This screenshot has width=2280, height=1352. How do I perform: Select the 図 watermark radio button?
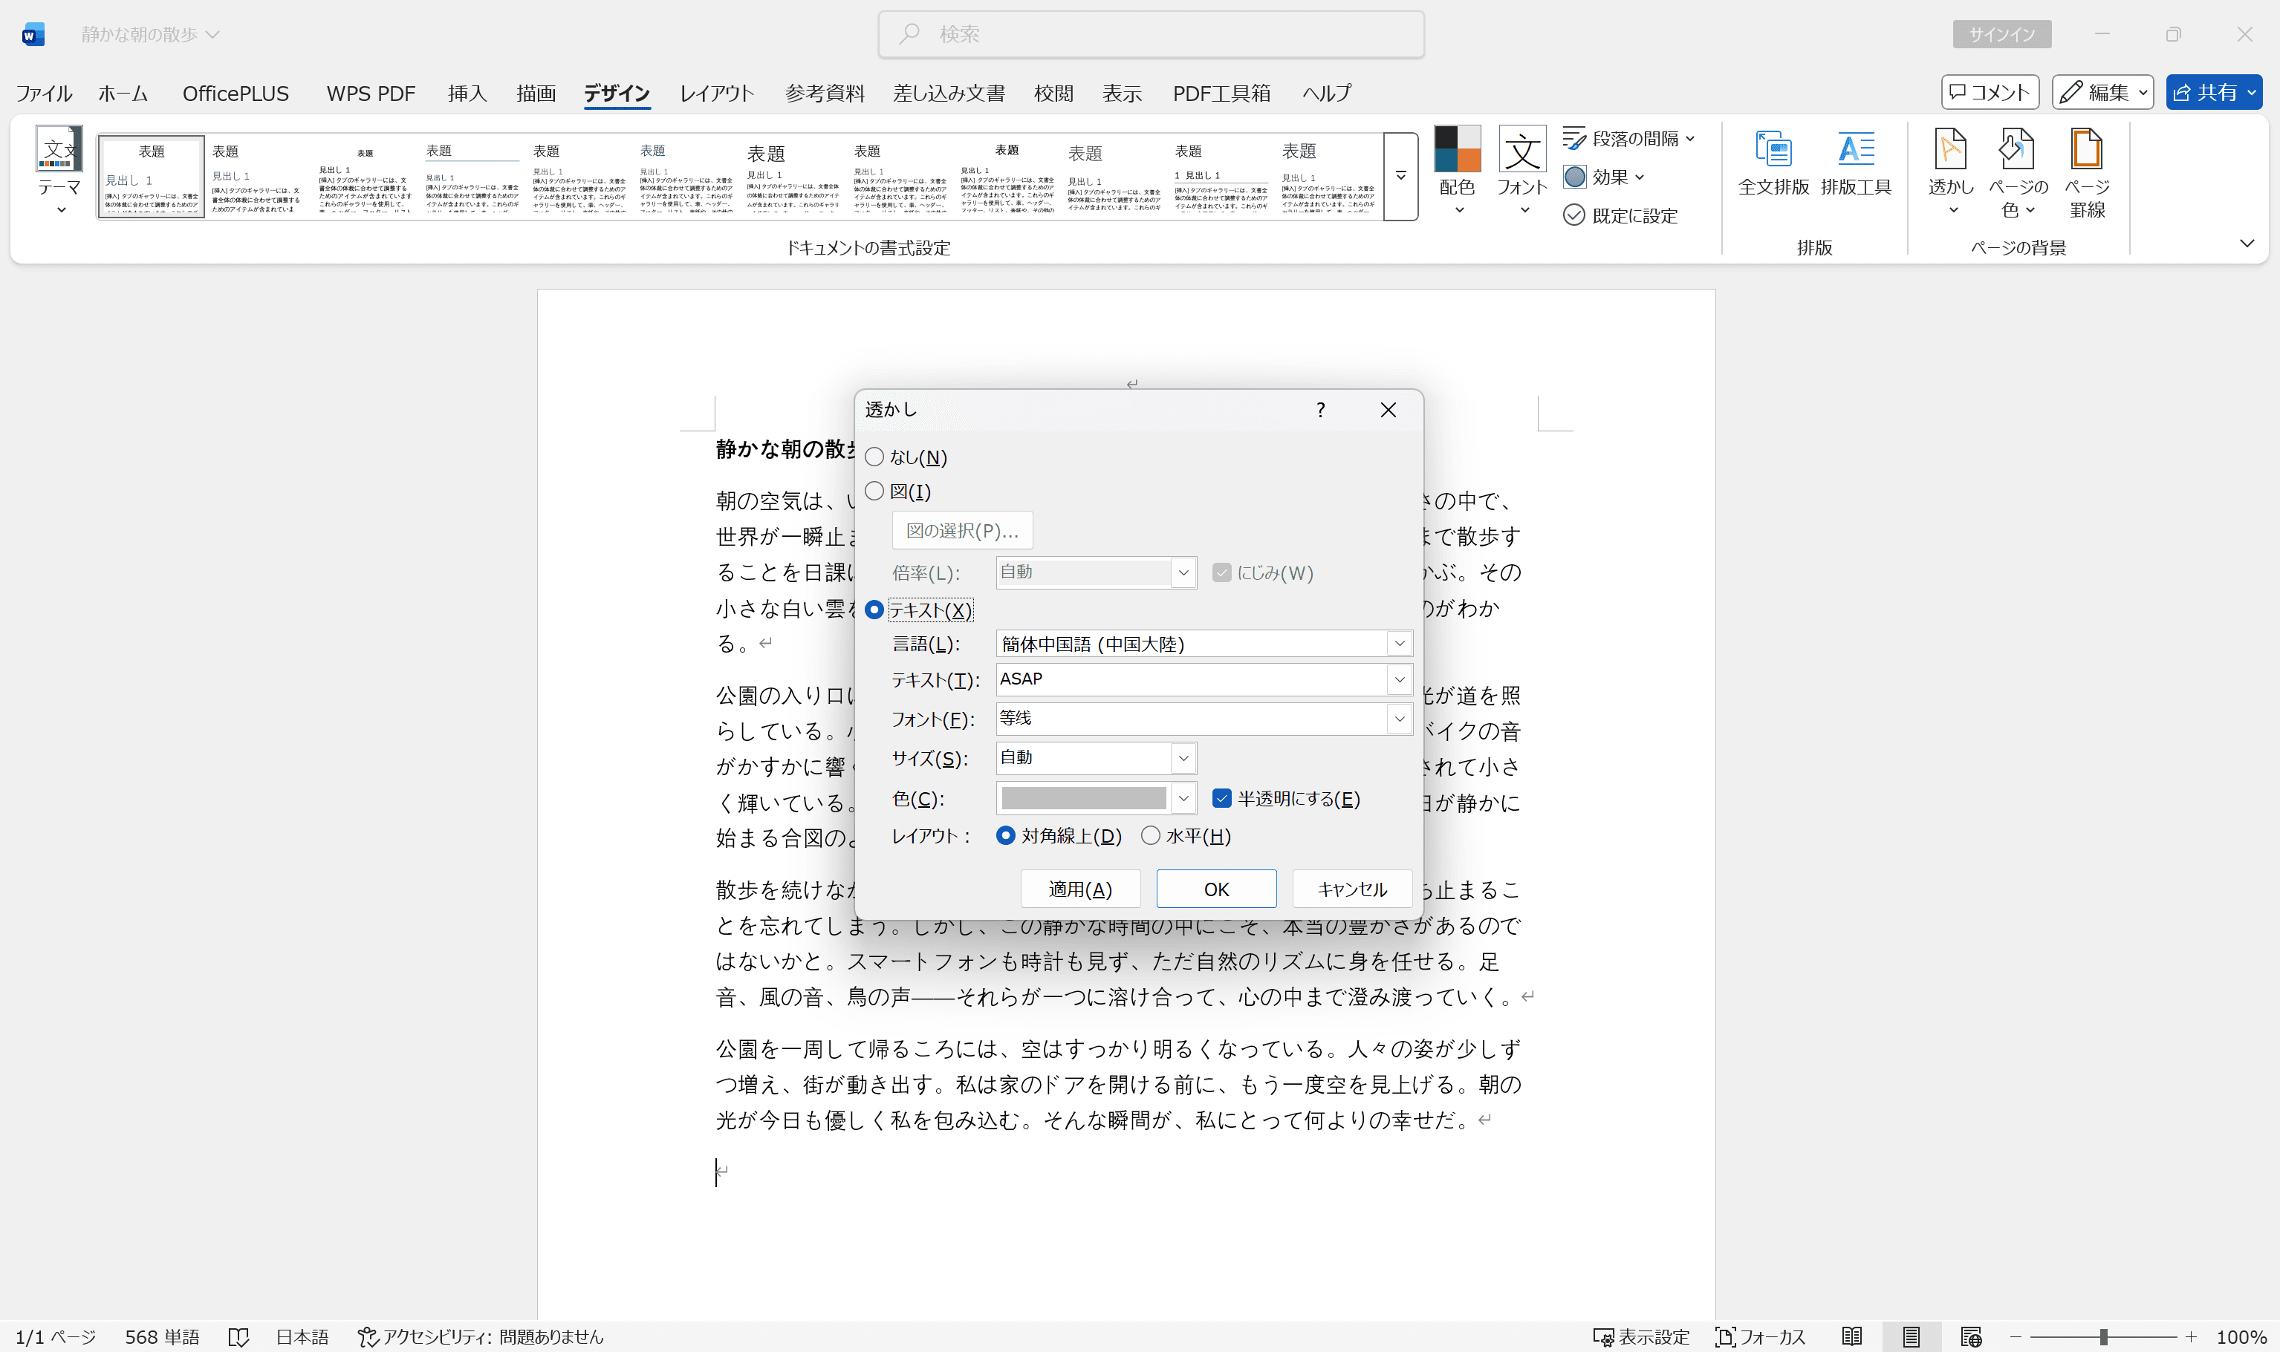point(875,490)
